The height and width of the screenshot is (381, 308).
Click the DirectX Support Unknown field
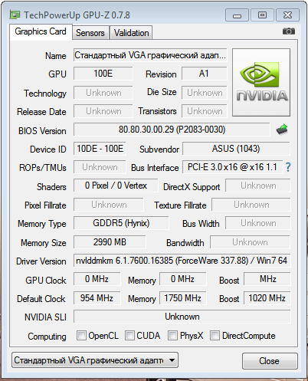tap(258, 186)
